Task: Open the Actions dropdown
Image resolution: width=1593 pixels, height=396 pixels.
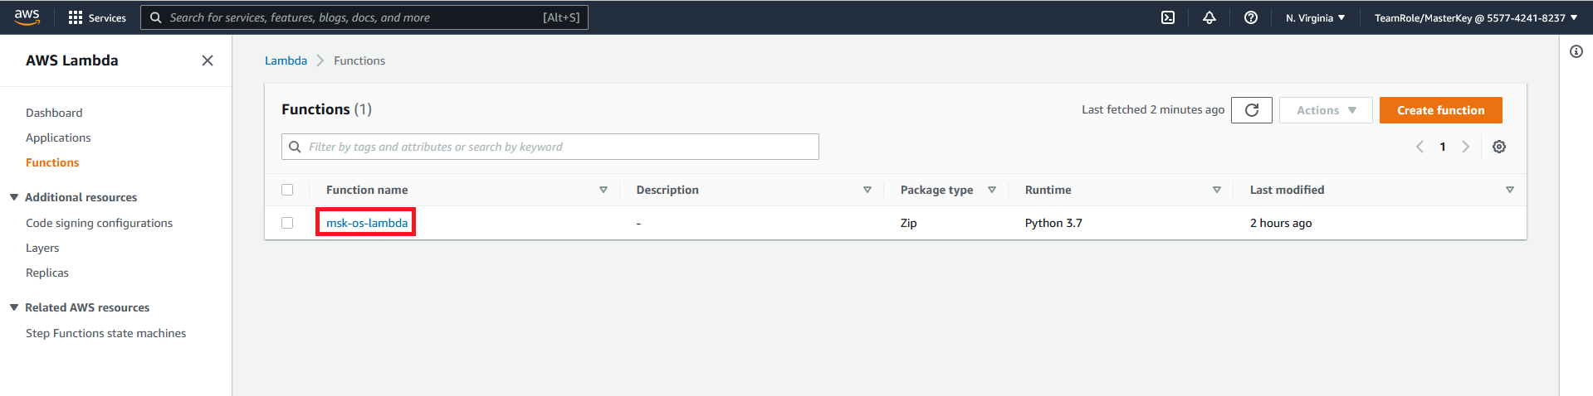Action: point(1326,110)
